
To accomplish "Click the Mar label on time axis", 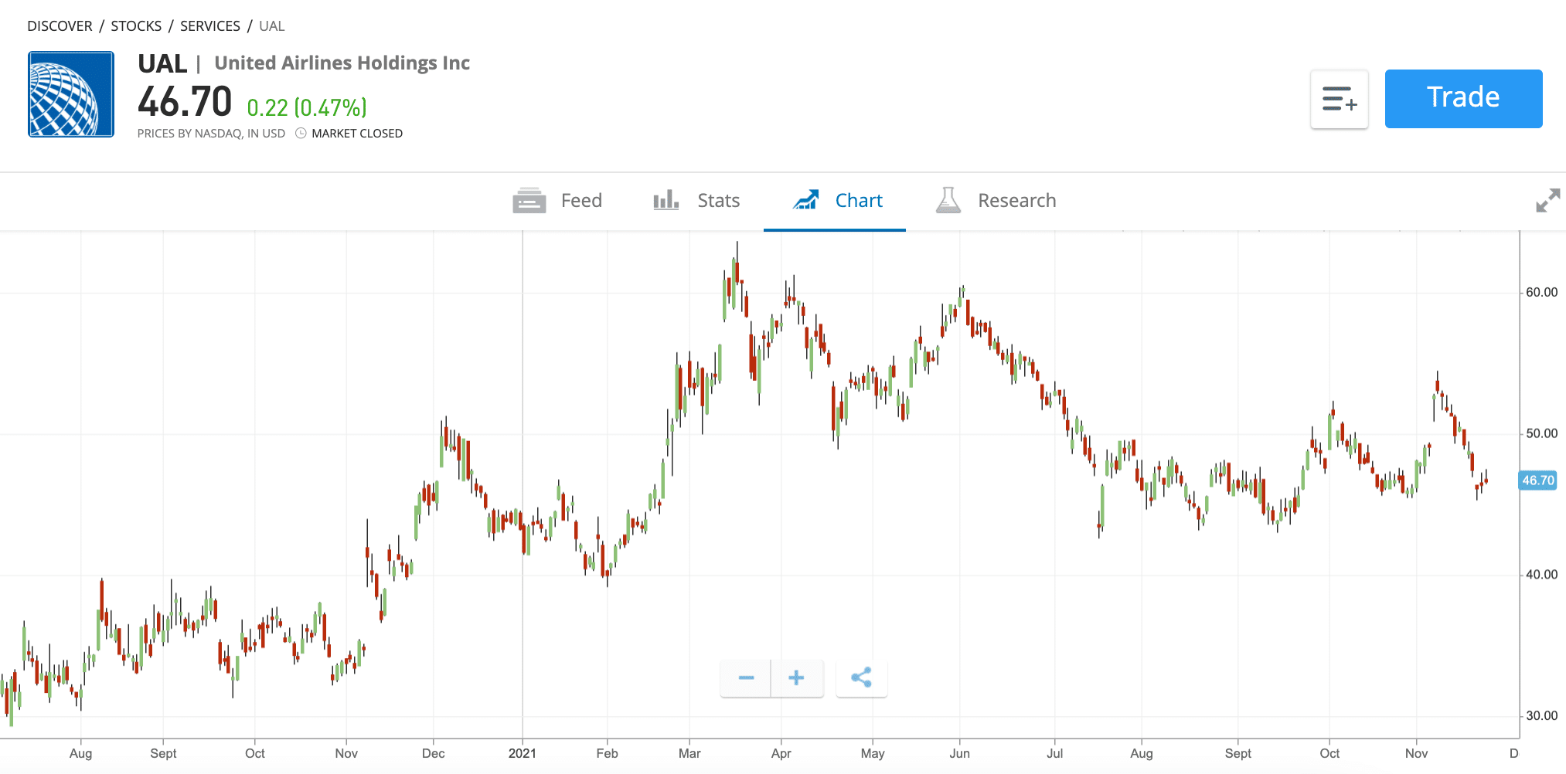I will [689, 753].
